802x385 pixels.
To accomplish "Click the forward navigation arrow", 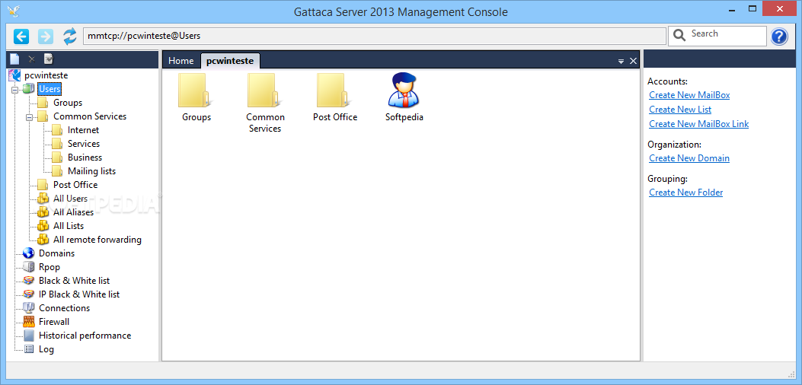I will [x=46, y=37].
